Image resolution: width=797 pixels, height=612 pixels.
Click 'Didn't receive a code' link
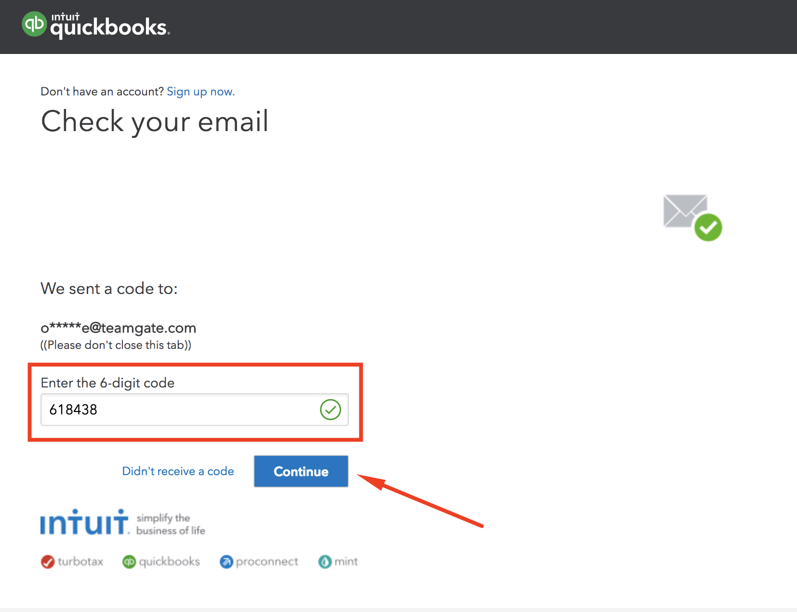[x=178, y=471]
